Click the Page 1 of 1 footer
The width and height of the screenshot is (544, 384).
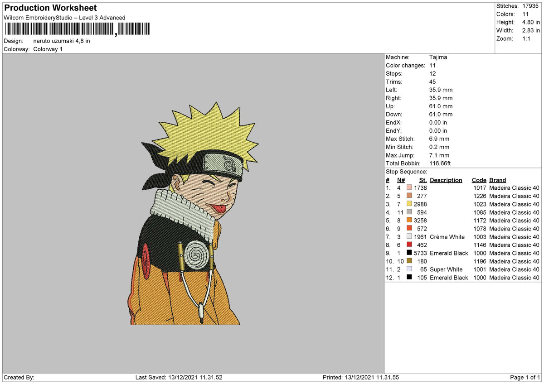[525, 377]
